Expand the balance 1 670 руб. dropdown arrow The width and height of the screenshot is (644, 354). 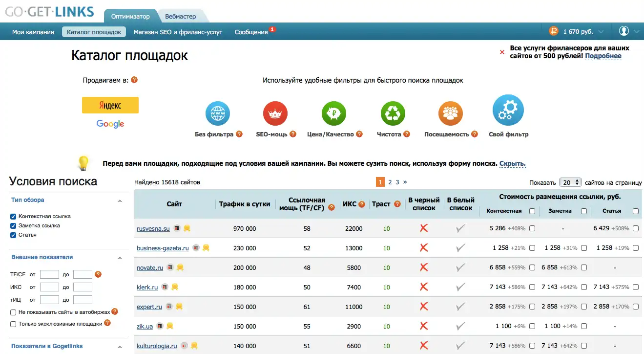pyautogui.click(x=601, y=32)
